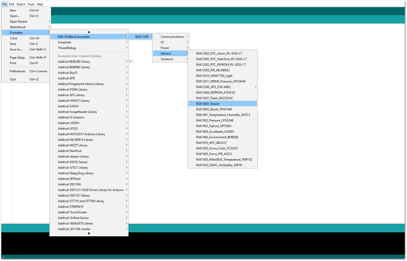Expand the Open Recent submenu
This screenshot has width=407, height=261.
(x=26, y=22)
